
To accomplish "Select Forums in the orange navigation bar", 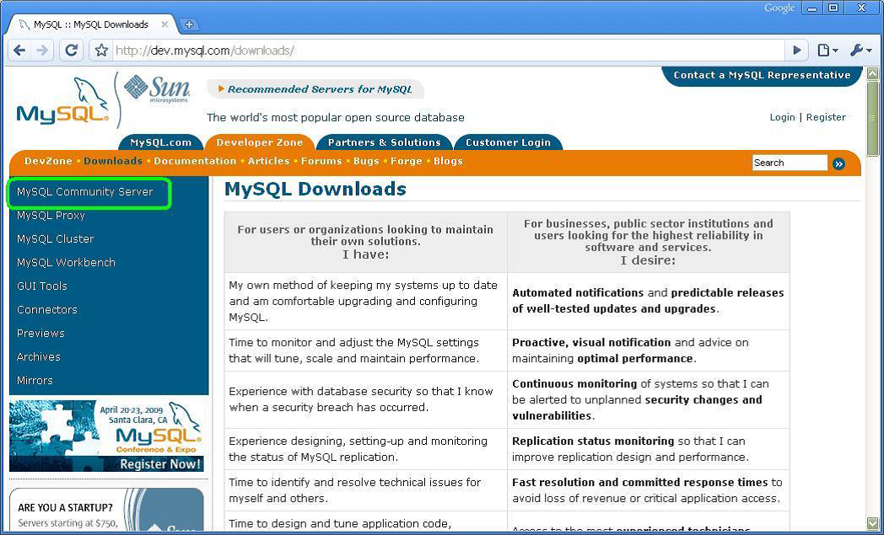I will pyautogui.click(x=321, y=160).
